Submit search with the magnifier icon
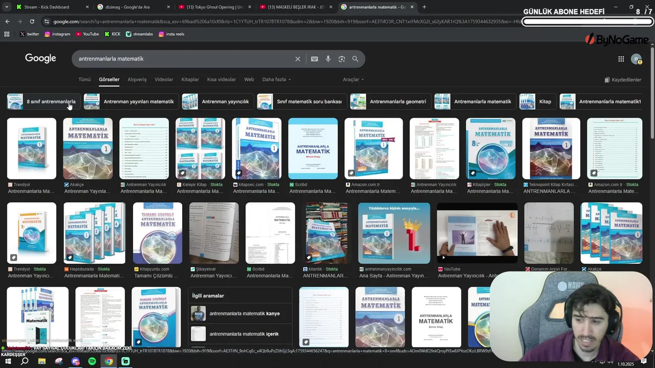This screenshot has width=655, height=368. 355,59
